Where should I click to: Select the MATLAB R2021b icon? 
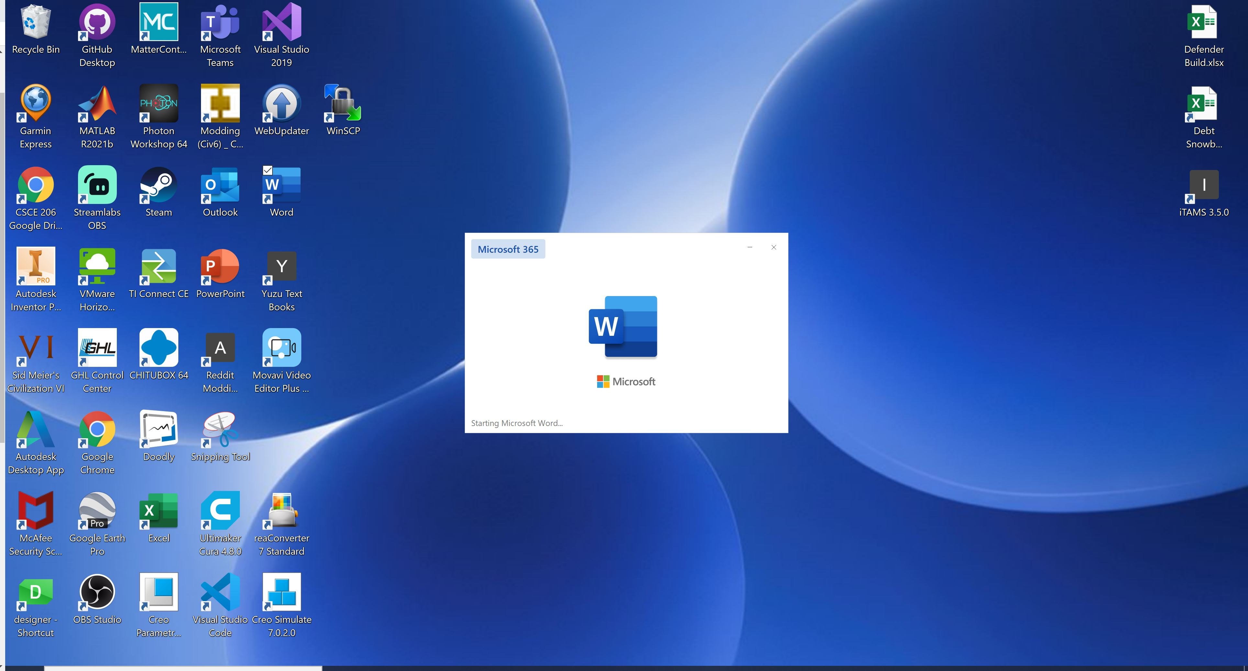(97, 103)
